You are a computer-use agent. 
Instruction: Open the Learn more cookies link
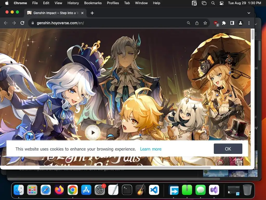pyautogui.click(x=151, y=149)
